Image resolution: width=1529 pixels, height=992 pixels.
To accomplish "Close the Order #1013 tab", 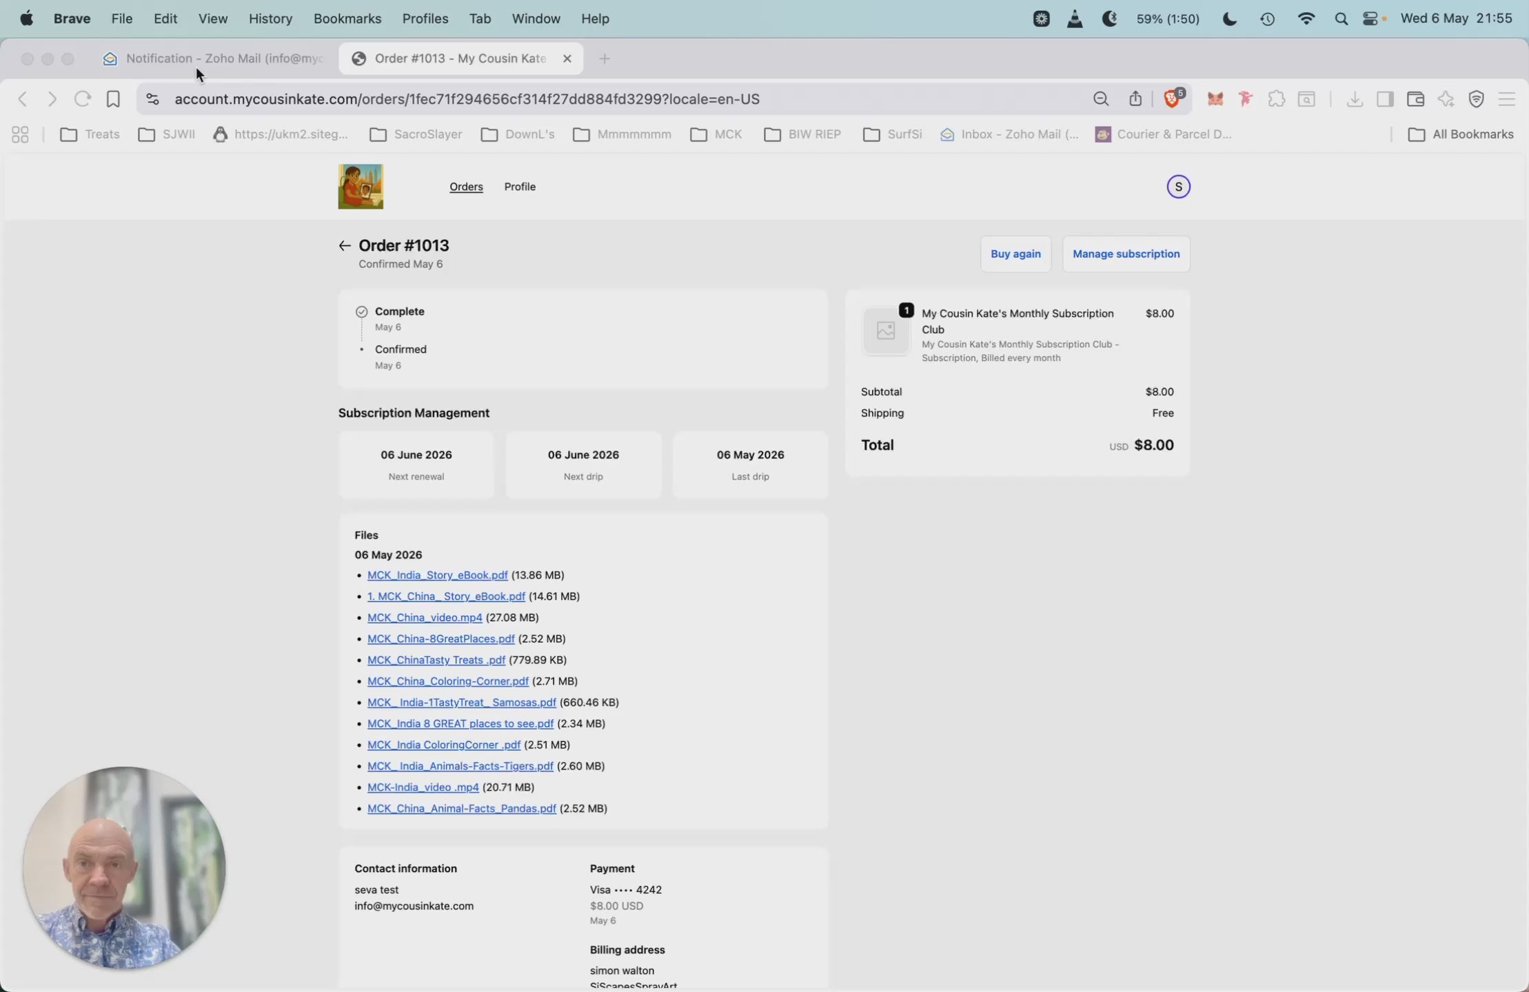I will [x=567, y=59].
